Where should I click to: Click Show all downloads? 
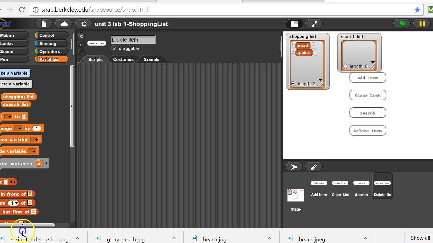(420, 238)
